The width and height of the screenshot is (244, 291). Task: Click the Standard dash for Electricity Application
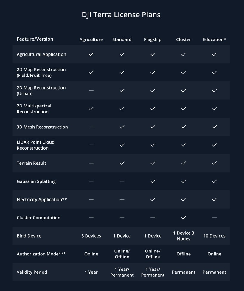[122, 199]
